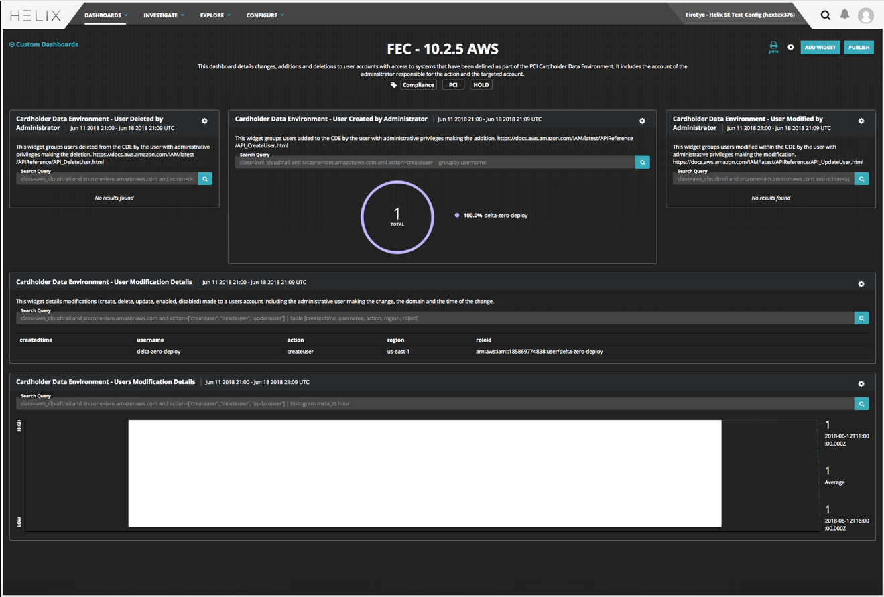
Task: Click the modification details table query field
Action: [435, 318]
